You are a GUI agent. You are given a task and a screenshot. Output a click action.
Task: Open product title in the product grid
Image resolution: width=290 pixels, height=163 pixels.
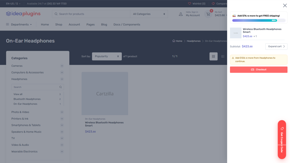pyautogui.click(x=104, y=124)
